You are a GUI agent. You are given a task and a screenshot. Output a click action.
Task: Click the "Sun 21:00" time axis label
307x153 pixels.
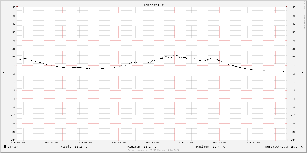coord(253,143)
